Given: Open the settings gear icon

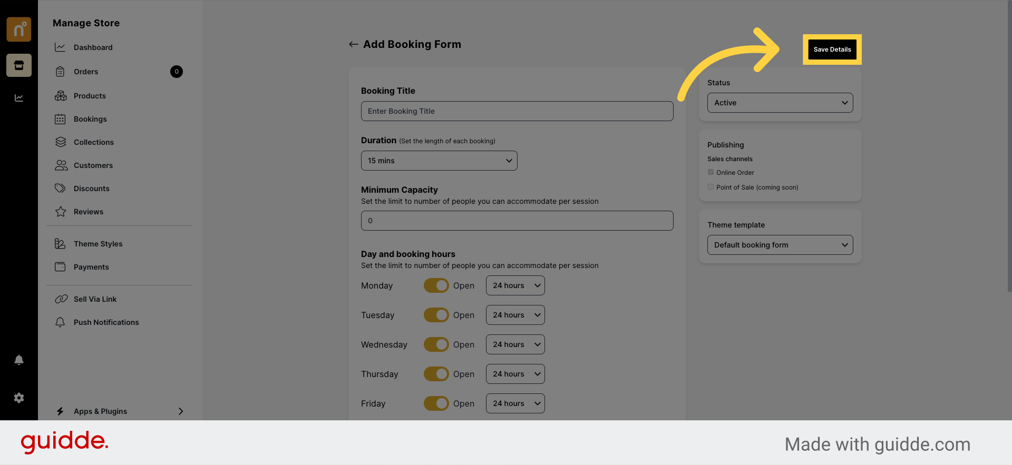Looking at the screenshot, I should 19,398.
